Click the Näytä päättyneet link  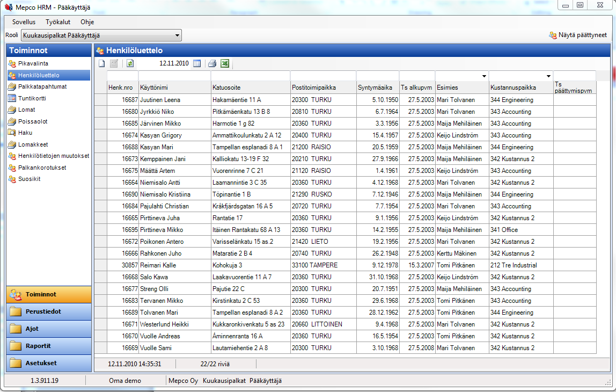click(582, 35)
